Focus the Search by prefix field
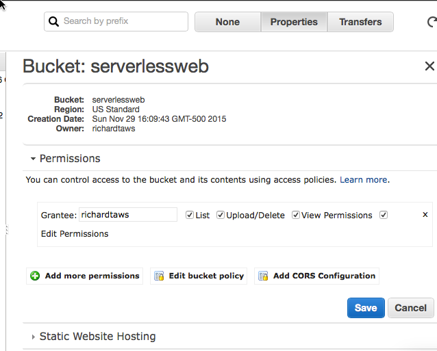This screenshot has height=351, width=437. [x=122, y=21]
